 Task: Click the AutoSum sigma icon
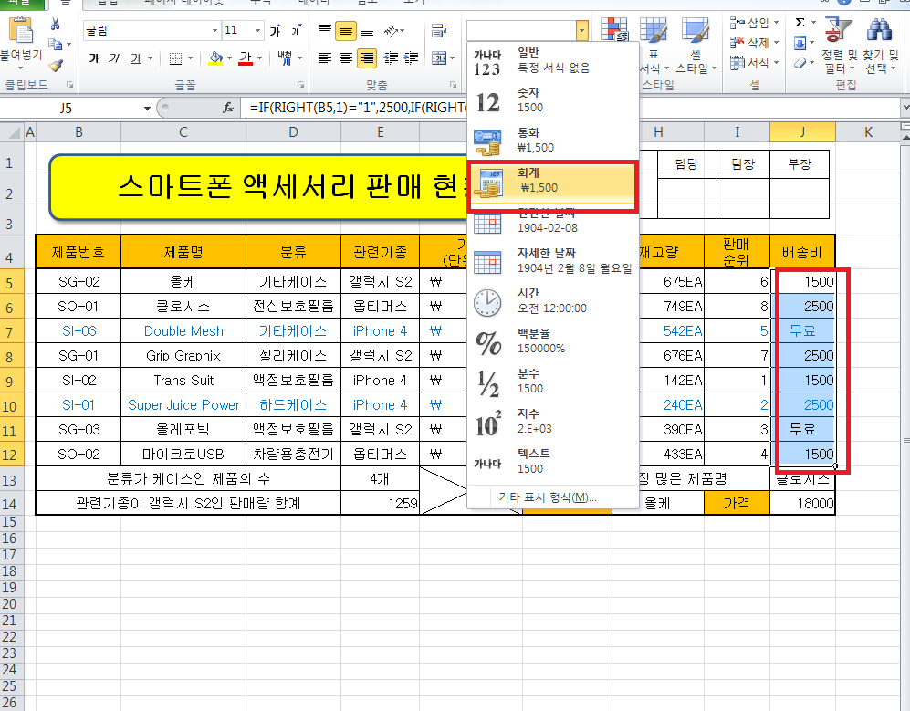pyautogui.click(x=800, y=22)
